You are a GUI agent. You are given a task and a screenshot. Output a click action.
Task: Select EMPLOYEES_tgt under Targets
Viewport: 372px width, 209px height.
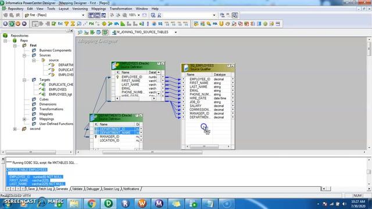click(x=60, y=94)
